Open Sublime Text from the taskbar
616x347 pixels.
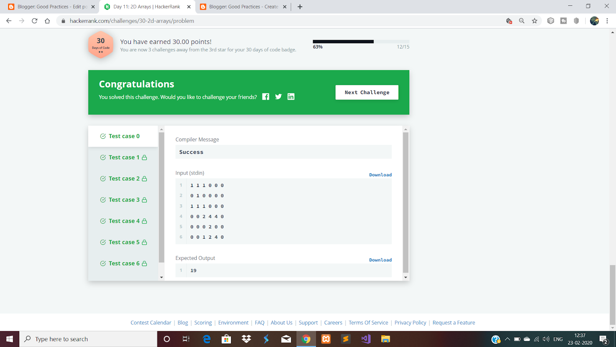(x=345, y=339)
